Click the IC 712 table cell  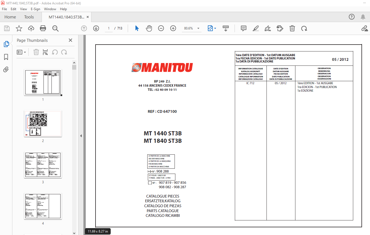pyautogui.click(x=250, y=83)
